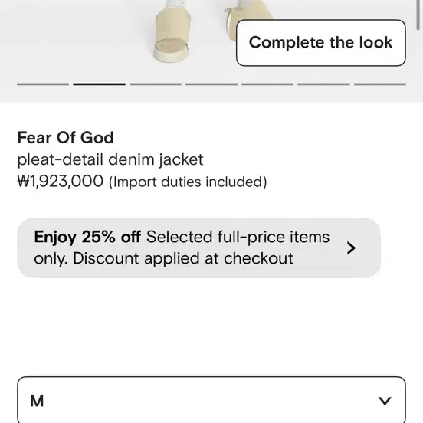Open the Complete the look button
This screenshot has height=423, width=423.
(321, 43)
